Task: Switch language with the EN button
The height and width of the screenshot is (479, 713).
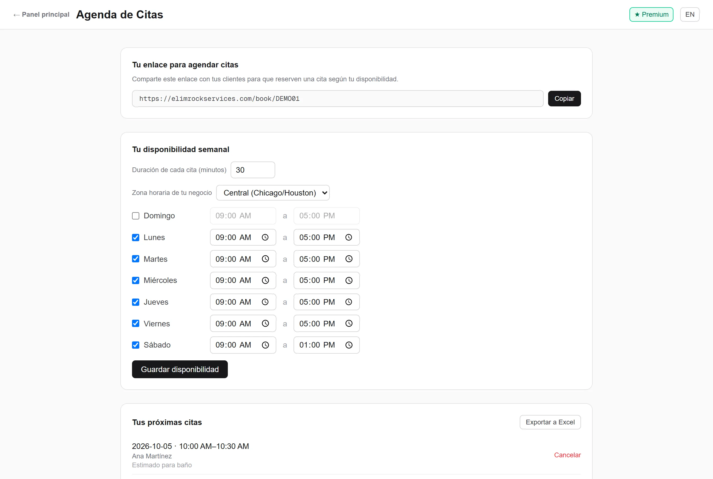Action: tap(690, 14)
